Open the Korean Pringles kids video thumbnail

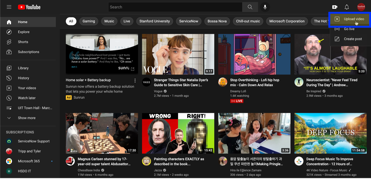tap(254, 133)
